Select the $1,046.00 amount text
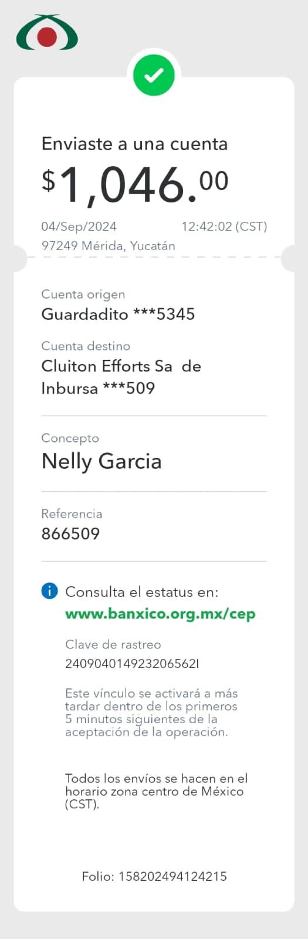This screenshot has height=939, width=308. pyautogui.click(x=135, y=185)
